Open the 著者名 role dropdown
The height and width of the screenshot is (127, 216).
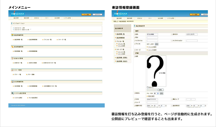pos(156,93)
